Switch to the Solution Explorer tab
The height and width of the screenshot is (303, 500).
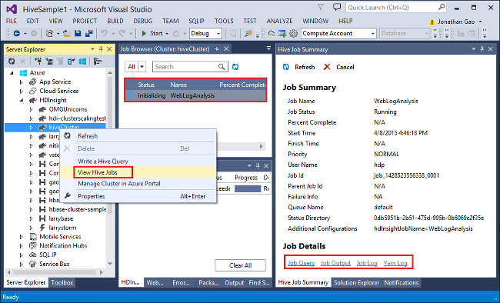(x=356, y=282)
